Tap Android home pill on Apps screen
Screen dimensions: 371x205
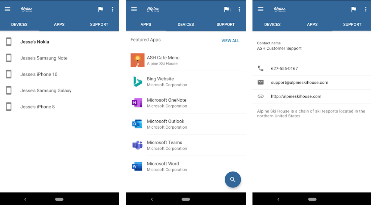(186, 199)
